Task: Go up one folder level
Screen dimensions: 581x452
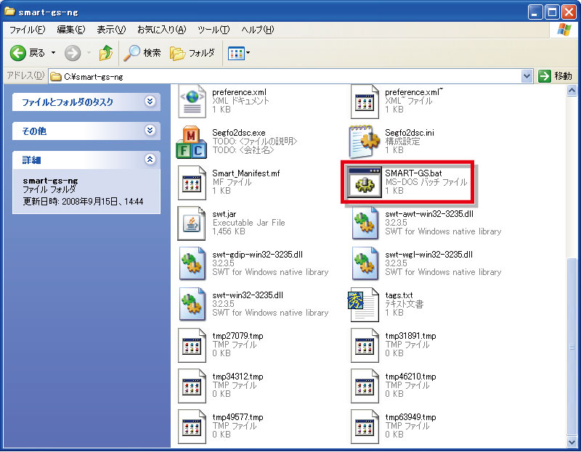Action: (105, 53)
